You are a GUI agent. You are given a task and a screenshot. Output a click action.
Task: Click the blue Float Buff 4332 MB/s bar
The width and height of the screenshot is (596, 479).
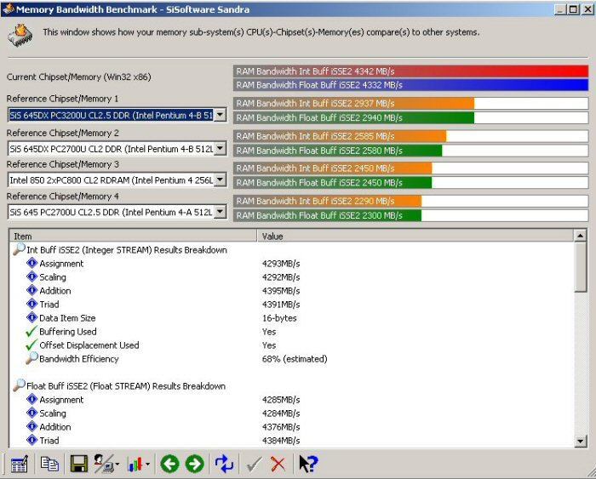coord(411,85)
